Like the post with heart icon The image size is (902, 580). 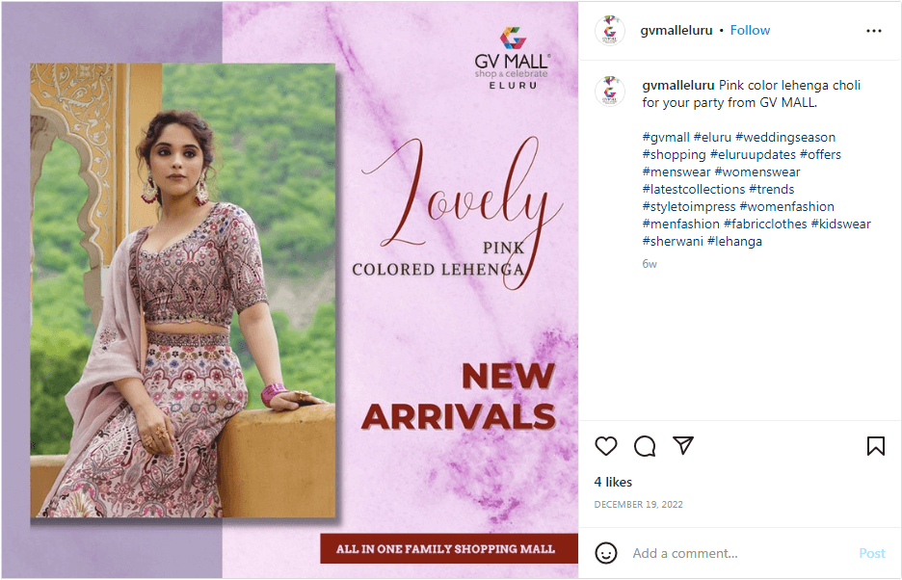606,446
